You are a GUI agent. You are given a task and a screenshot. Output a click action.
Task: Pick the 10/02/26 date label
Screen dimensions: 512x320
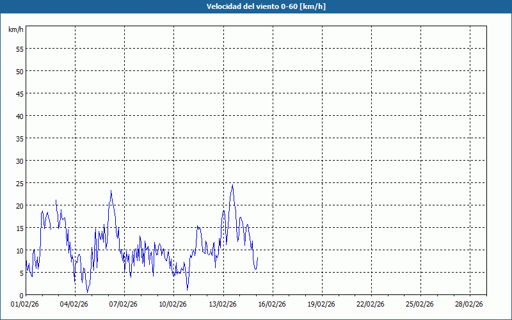173,305
